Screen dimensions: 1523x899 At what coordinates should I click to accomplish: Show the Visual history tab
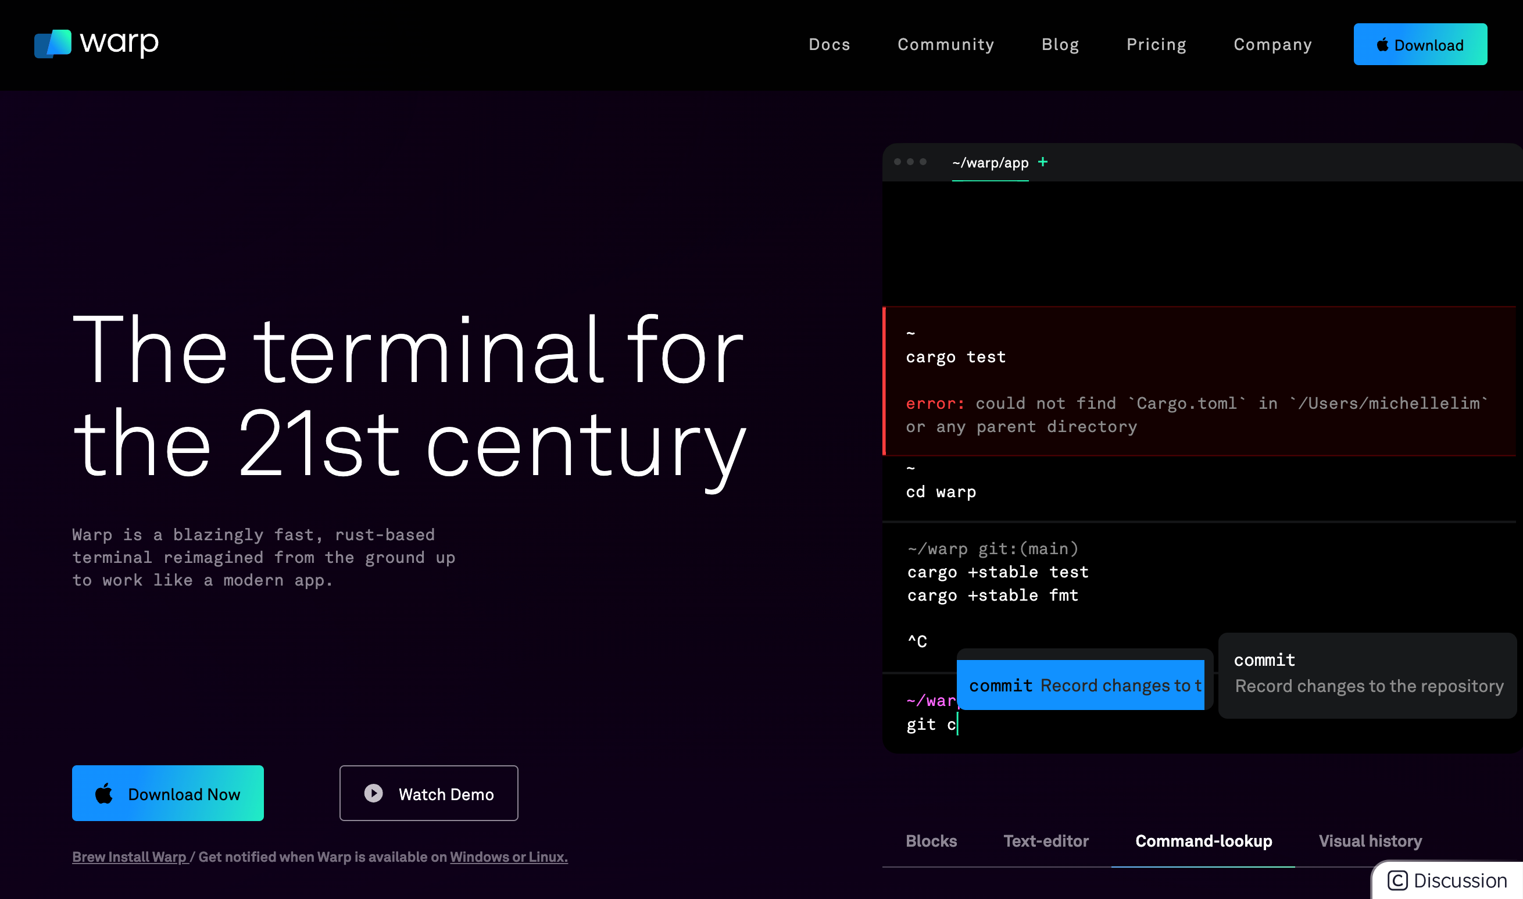(1370, 841)
